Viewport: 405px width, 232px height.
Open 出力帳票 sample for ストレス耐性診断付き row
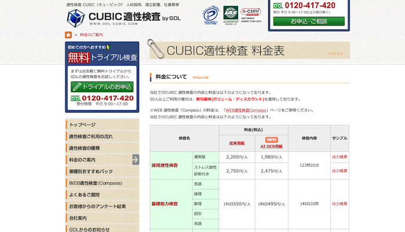click(340, 171)
